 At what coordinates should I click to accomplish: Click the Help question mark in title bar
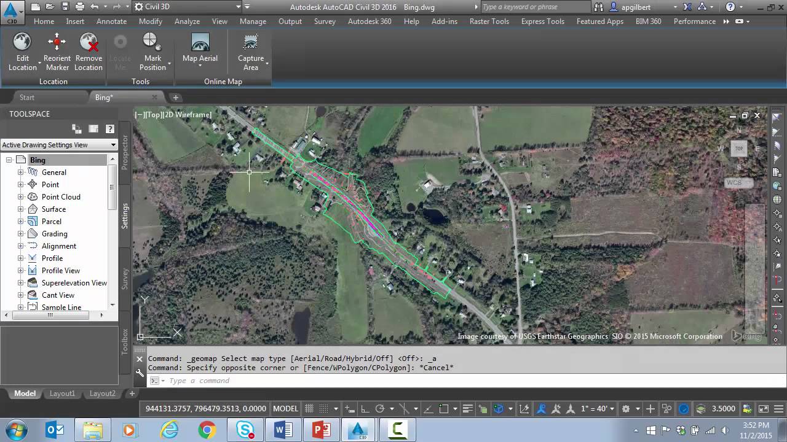730,7
